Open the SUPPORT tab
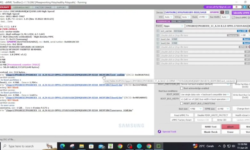 pos(61,7)
